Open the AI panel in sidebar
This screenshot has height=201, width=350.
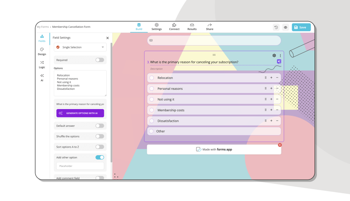tap(42, 78)
